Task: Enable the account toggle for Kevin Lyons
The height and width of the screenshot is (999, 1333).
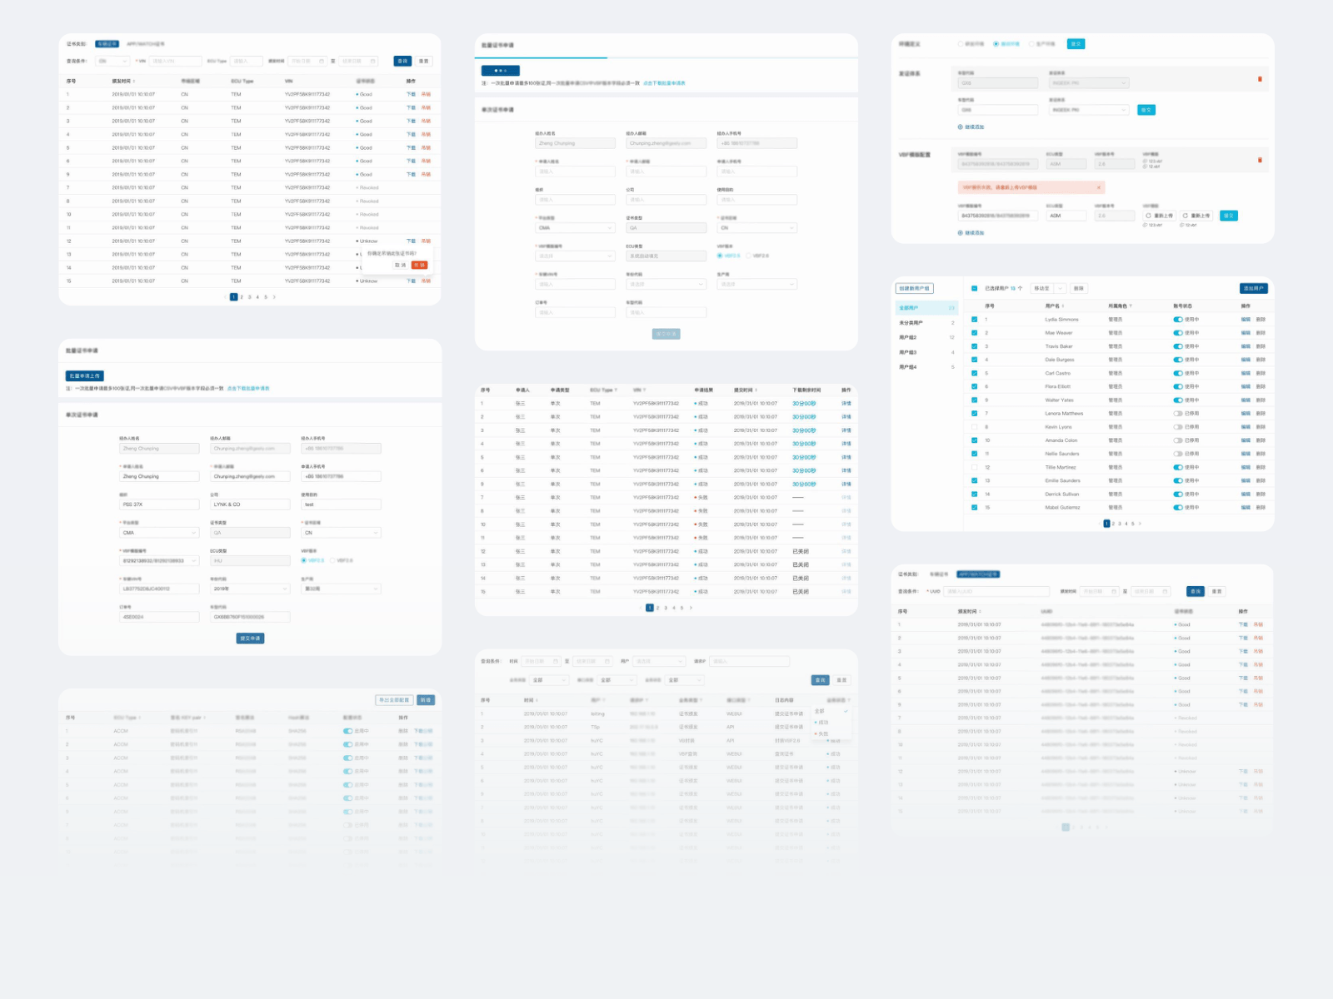Action: click(1178, 427)
